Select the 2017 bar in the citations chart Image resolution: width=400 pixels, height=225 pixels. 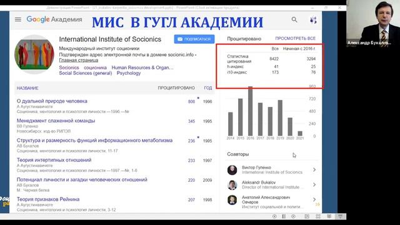(x=260, y=119)
